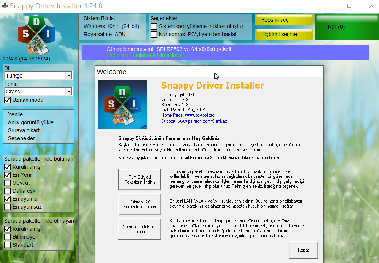Open the Dil language dropdown showing Türkçe
Screen dimensions: 379x263
coord(38,76)
